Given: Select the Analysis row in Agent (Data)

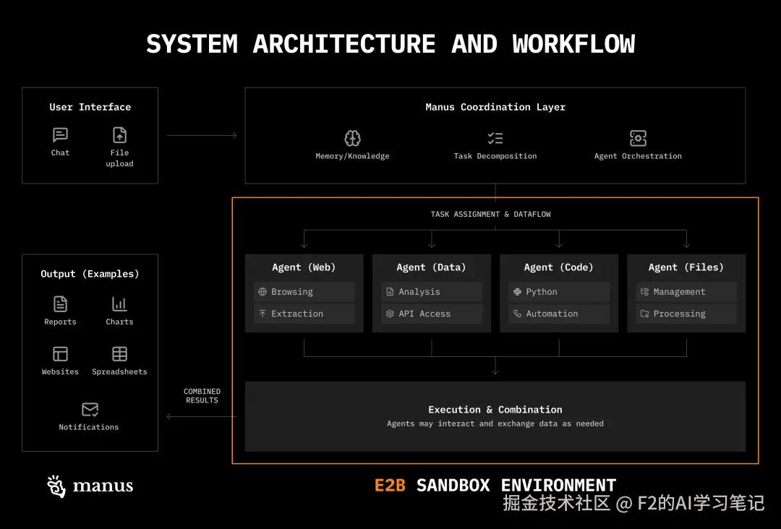Looking at the screenshot, I should pos(431,292).
